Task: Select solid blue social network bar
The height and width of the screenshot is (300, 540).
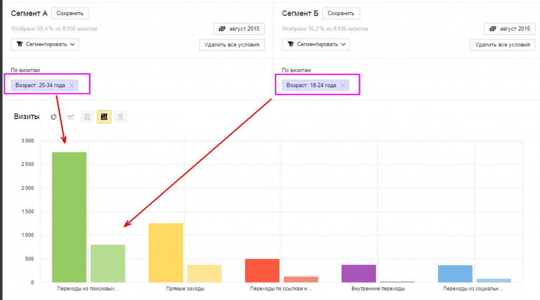Action: coord(455,274)
